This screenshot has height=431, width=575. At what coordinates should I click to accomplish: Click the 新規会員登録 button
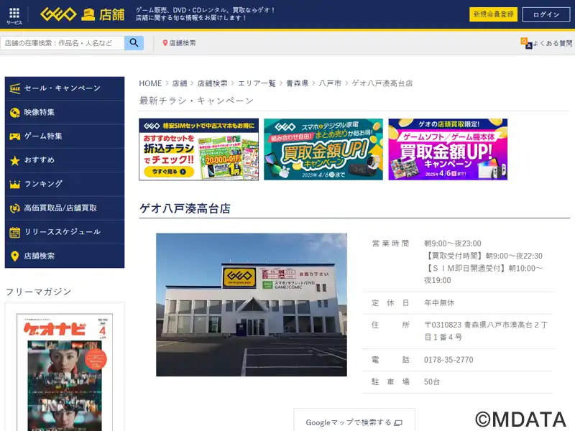pyautogui.click(x=493, y=14)
